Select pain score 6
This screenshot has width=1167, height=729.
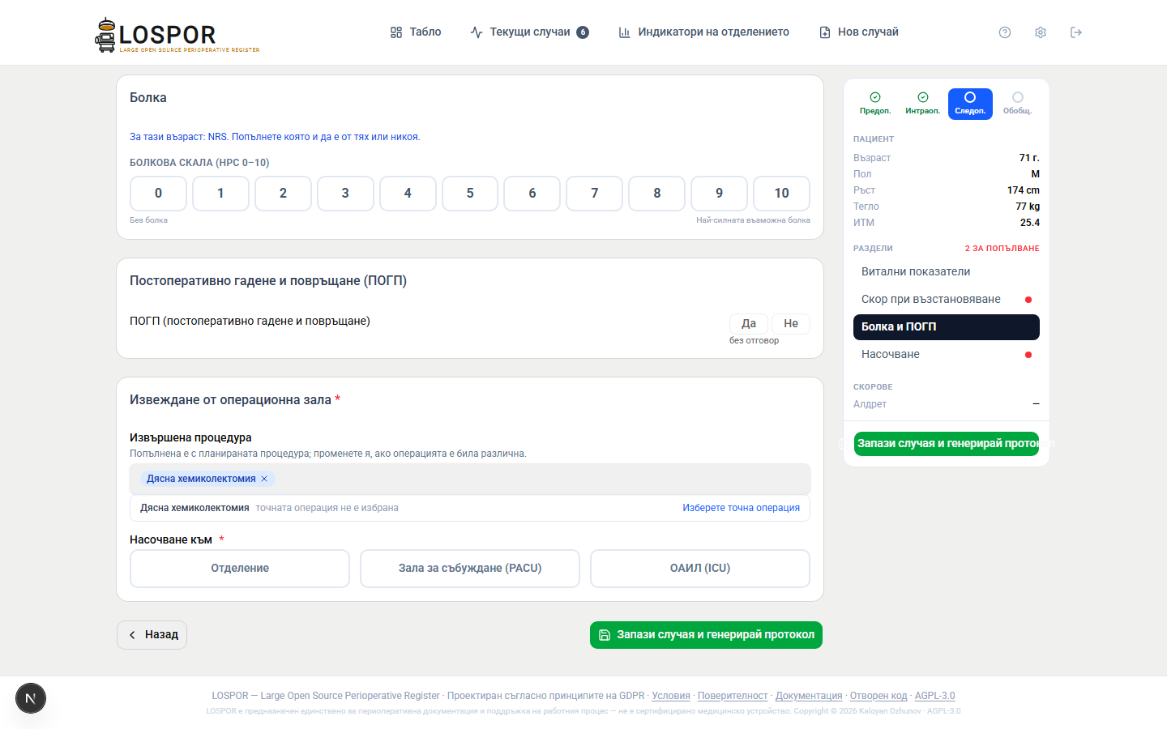[x=532, y=194]
